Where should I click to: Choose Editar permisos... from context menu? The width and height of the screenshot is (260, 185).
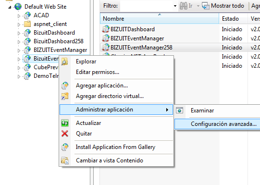point(98,72)
